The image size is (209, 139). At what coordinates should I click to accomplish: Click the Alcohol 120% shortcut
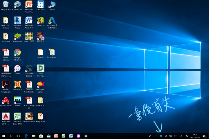coord(6,102)
